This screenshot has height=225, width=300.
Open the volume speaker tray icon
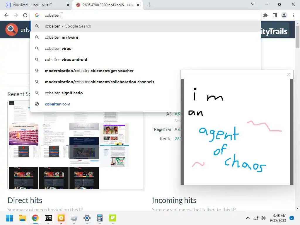[x=263, y=218]
